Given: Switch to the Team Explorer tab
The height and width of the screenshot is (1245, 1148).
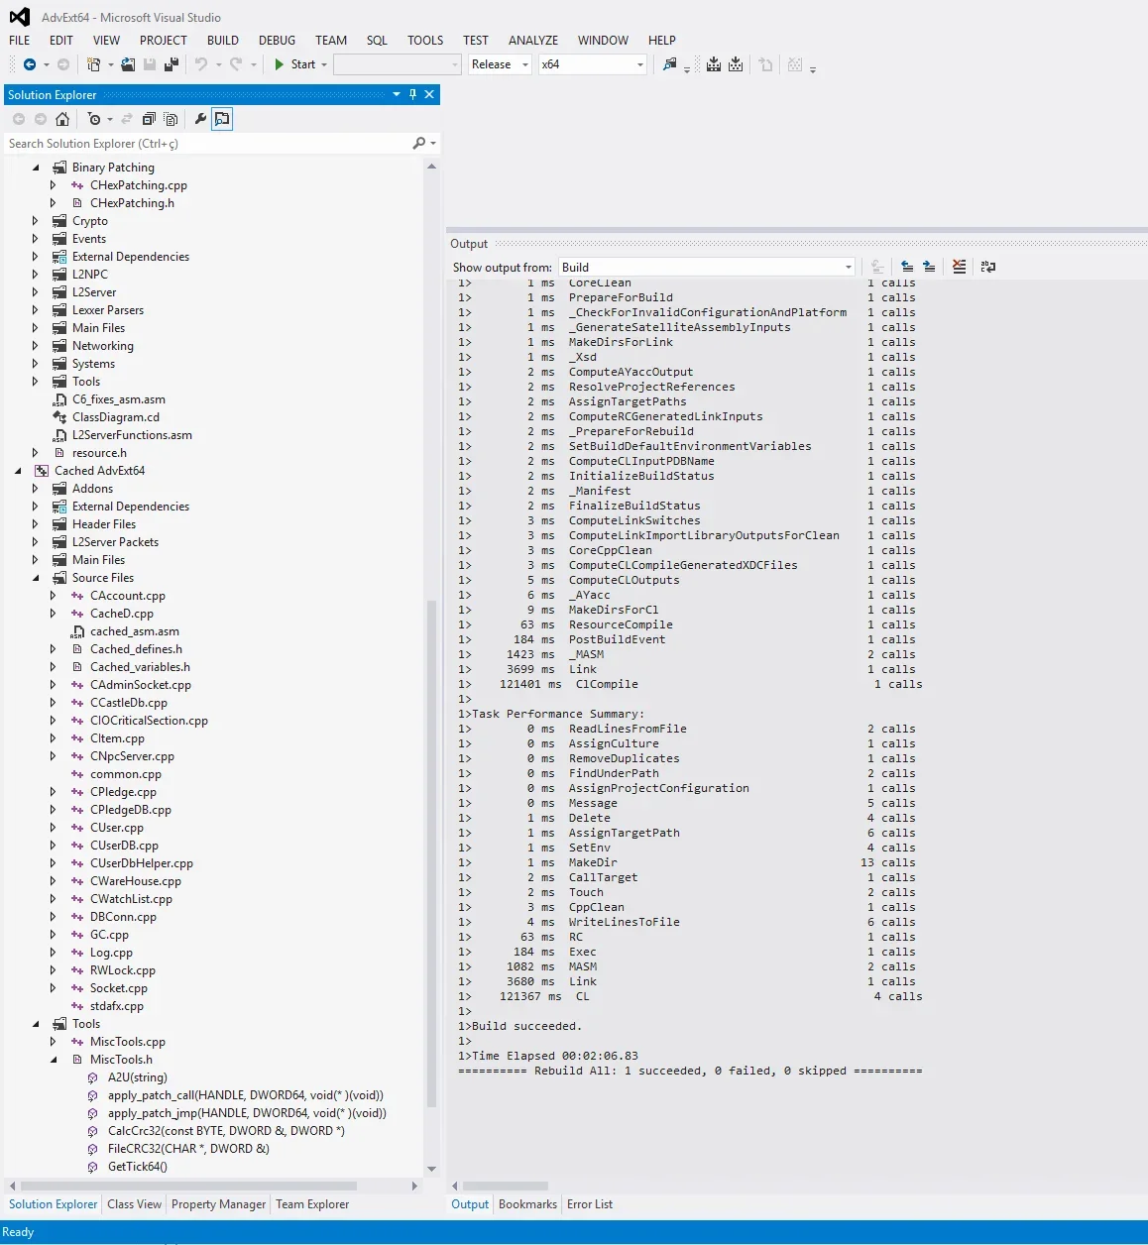Looking at the screenshot, I should (x=312, y=1204).
